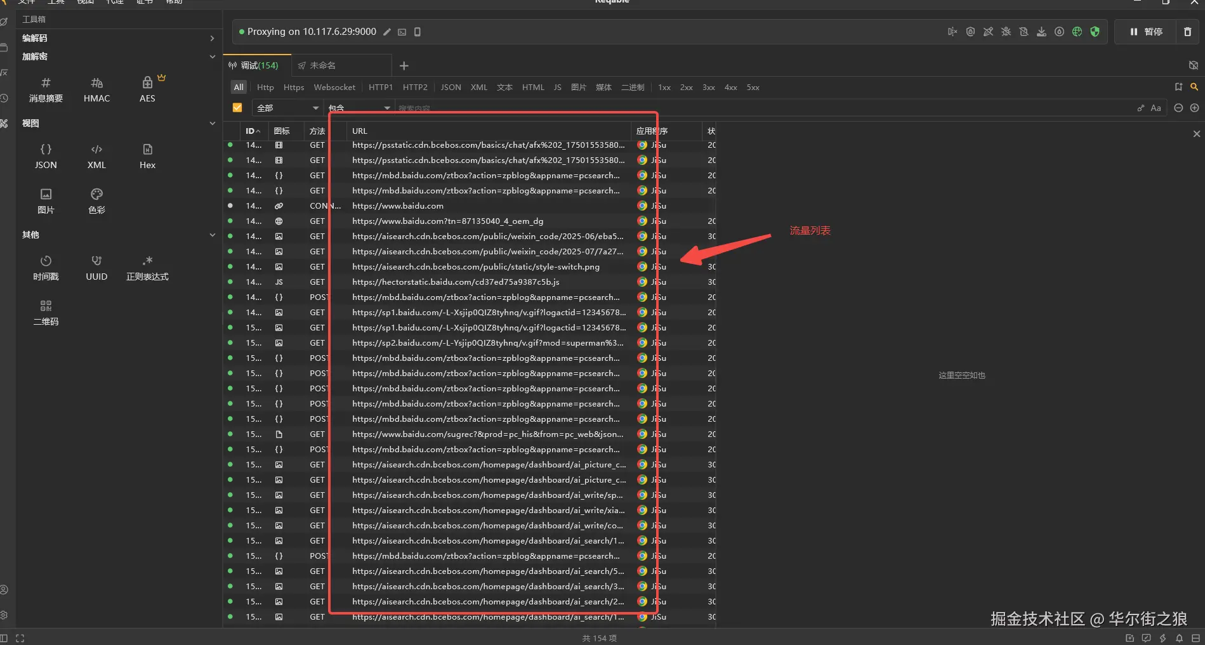This screenshot has width=1205, height=645.
Task: Open the Hex viewer tool
Action: pos(147,156)
